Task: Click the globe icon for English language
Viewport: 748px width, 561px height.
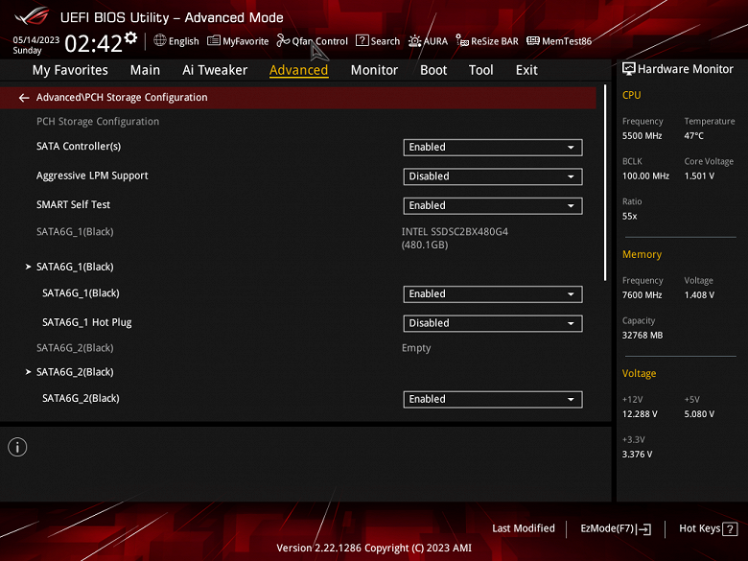Action: pyautogui.click(x=160, y=40)
